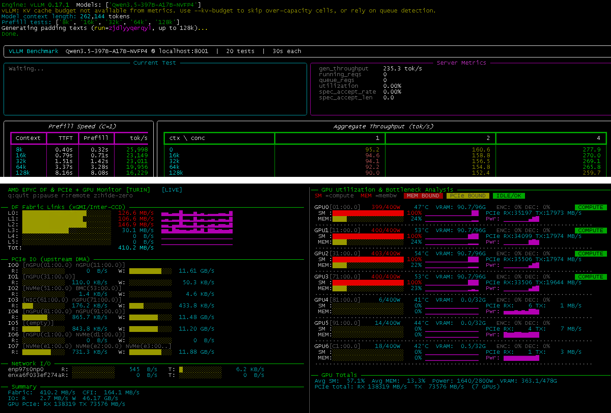611x413 pixels.
Task: Click the Server Metrics panel title
Action: [x=461, y=63]
